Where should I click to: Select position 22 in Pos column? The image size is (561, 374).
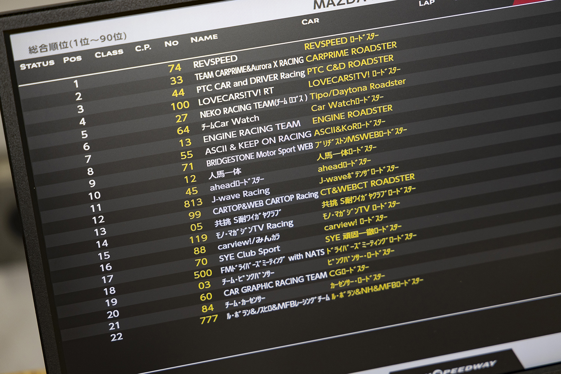[117, 337]
